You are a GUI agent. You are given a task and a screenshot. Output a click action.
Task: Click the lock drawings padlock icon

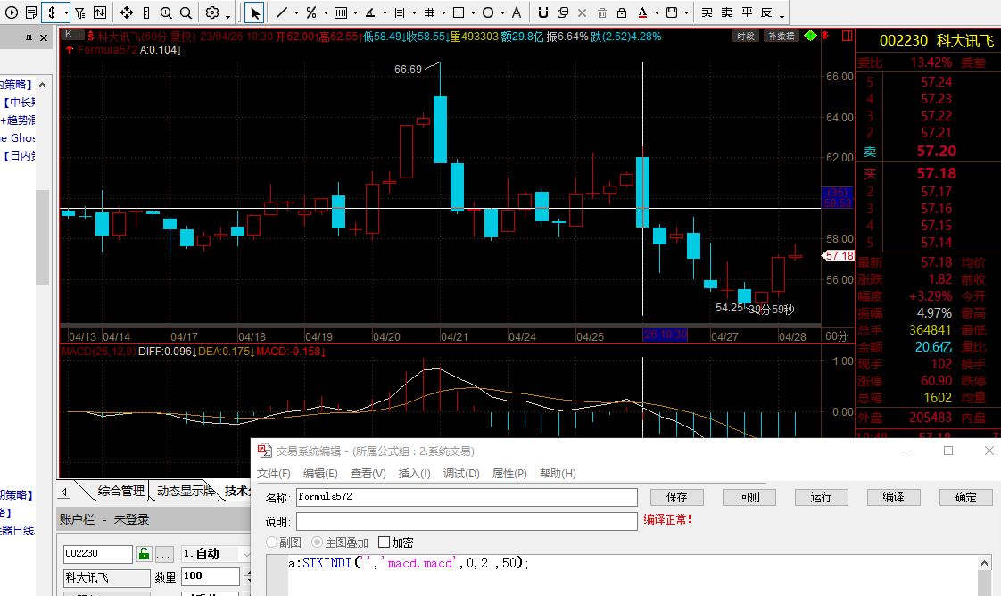[622, 12]
